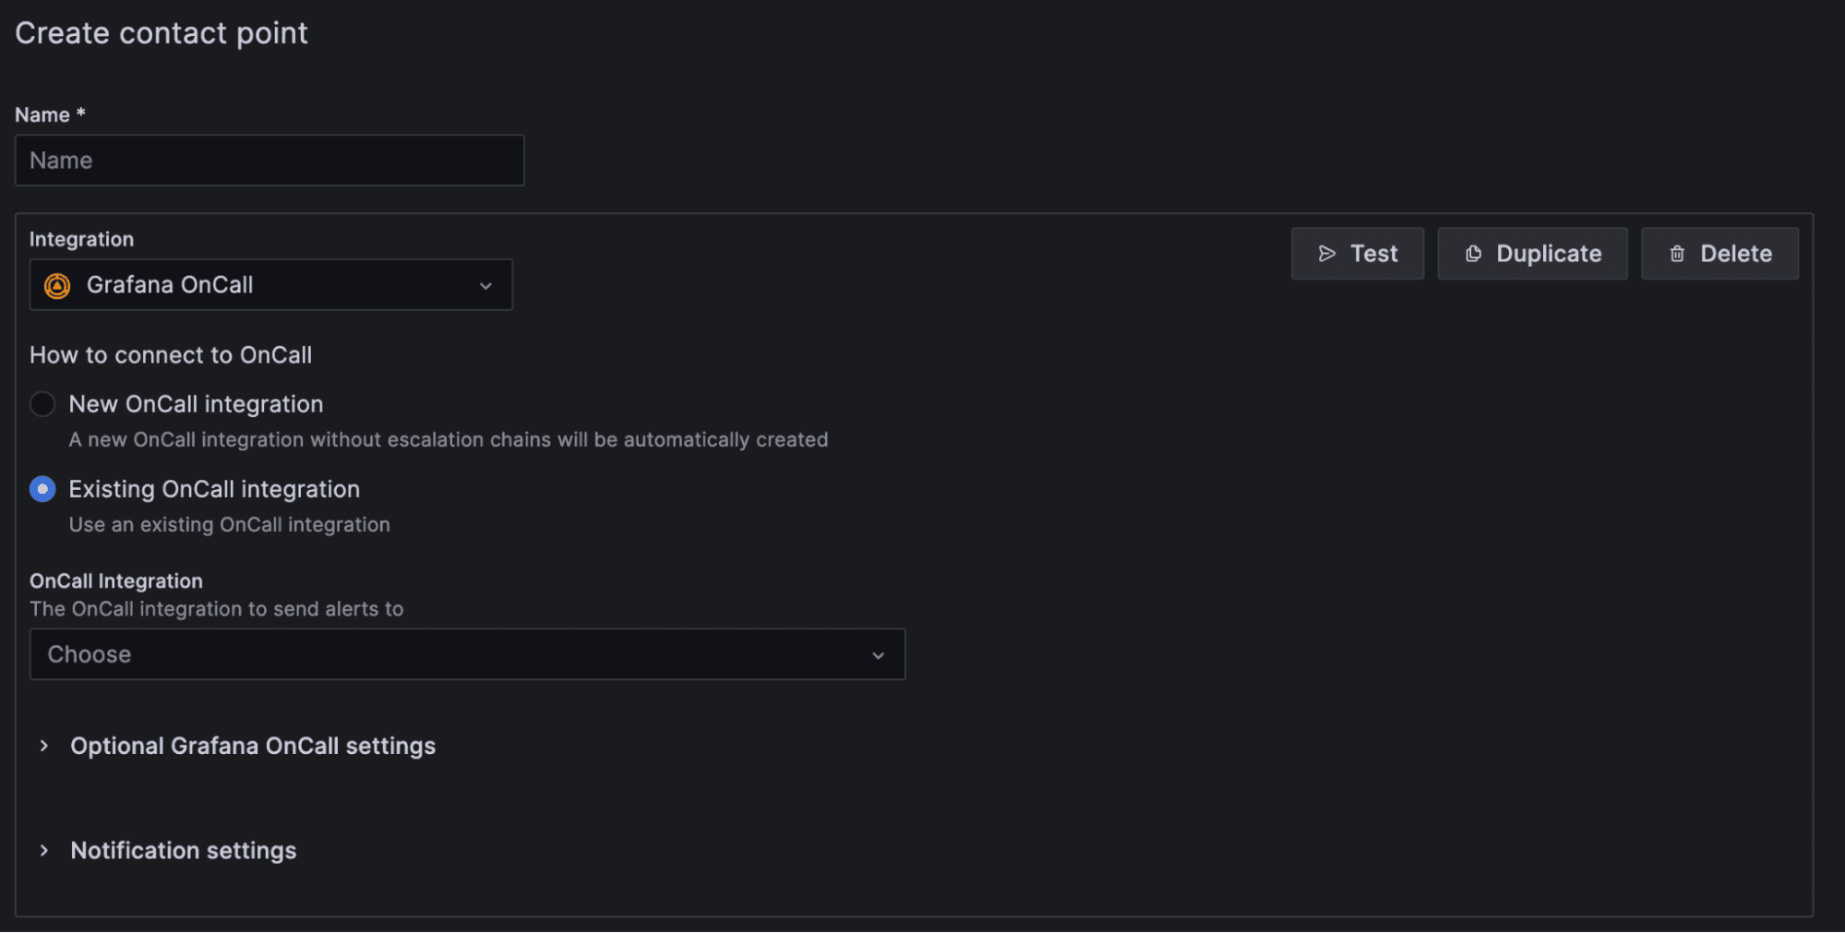Click the Grafana OnCall logo icon in Integration selector

57,285
